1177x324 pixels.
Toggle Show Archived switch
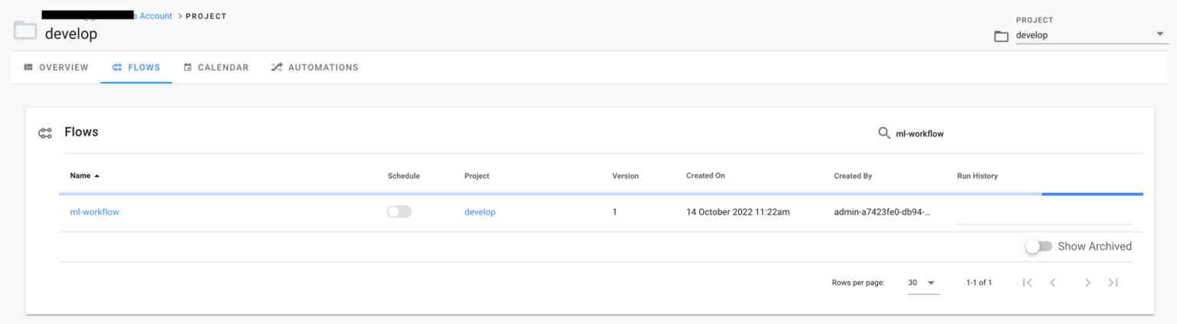(x=1039, y=247)
